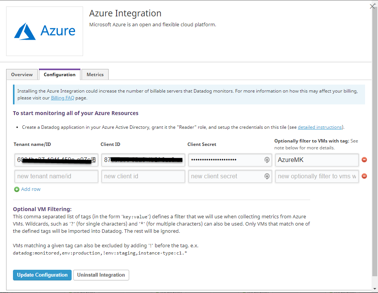Click the new optional VM filter field

point(317,176)
